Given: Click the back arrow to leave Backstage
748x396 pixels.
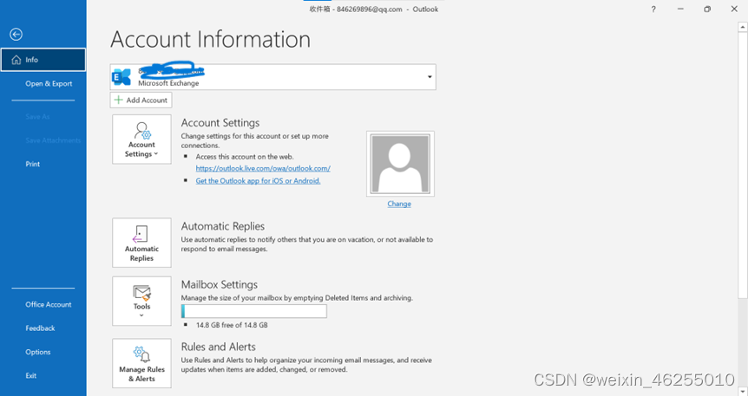Looking at the screenshot, I should pos(16,35).
